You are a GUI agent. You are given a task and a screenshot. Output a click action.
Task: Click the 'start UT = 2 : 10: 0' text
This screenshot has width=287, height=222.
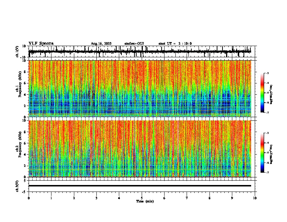point(175,44)
